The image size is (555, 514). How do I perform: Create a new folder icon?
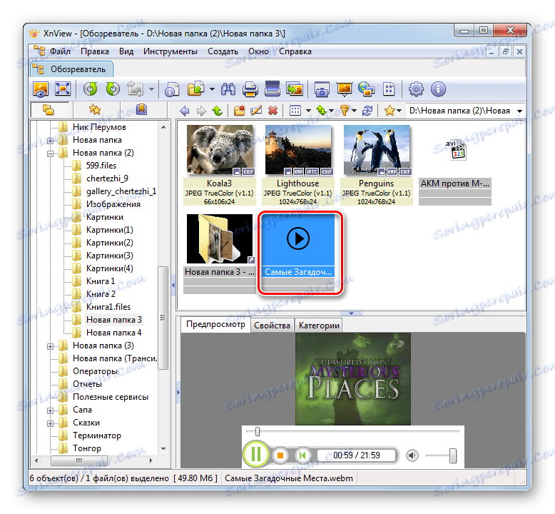pos(239,111)
